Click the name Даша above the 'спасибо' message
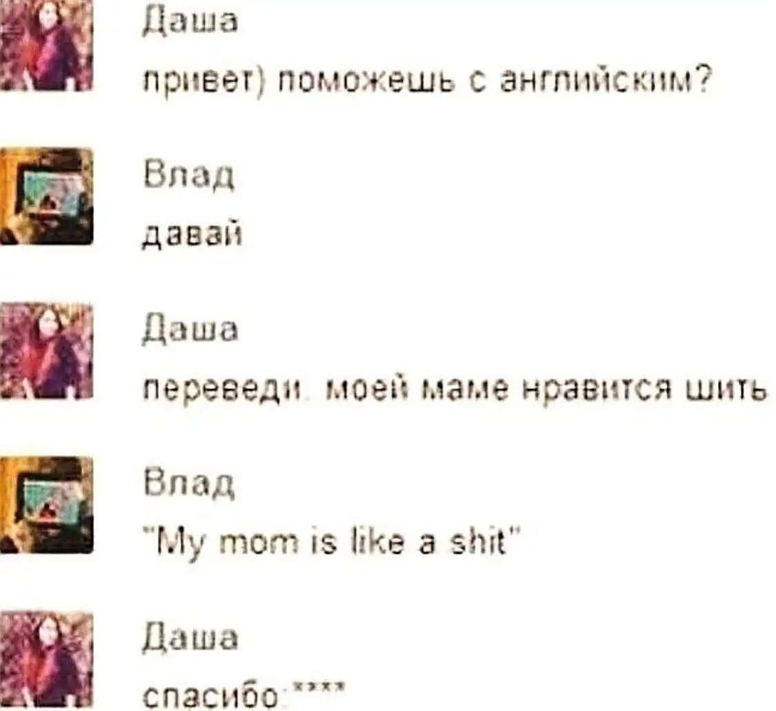 point(190,639)
